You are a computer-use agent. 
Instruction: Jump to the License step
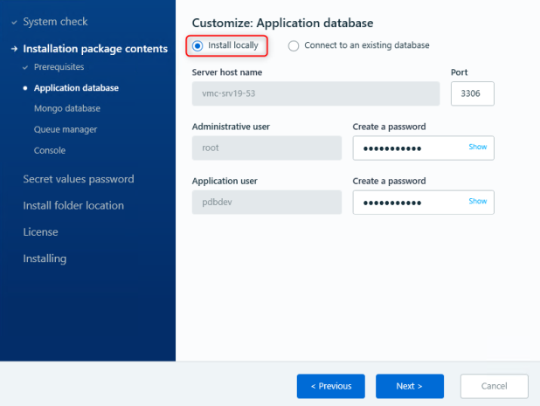[x=40, y=232]
